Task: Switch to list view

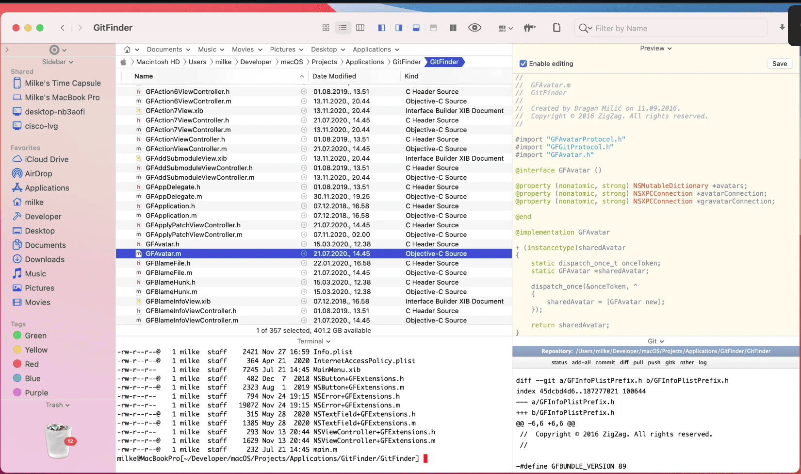Action: pyautogui.click(x=343, y=28)
